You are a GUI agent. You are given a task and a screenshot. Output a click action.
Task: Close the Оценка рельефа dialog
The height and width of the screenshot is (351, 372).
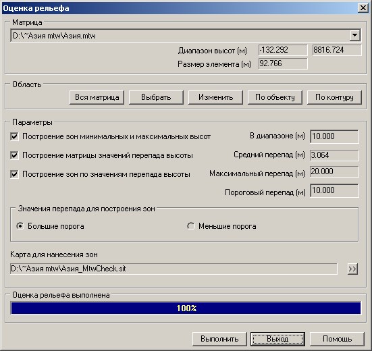click(363, 8)
